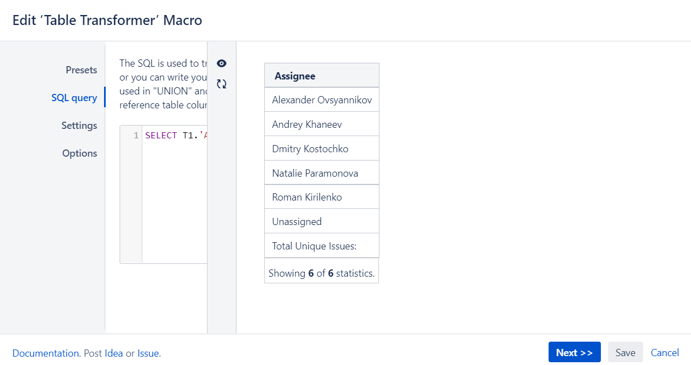Viewport: 691px width, 365px height.
Task: Cancel the macro editing dialog
Action: pos(665,353)
